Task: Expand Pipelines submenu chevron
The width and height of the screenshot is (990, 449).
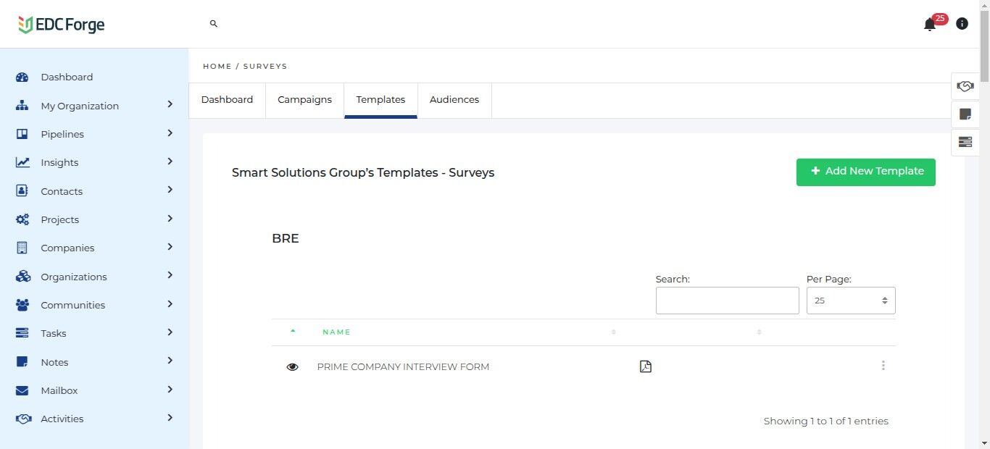Action: pyautogui.click(x=170, y=133)
